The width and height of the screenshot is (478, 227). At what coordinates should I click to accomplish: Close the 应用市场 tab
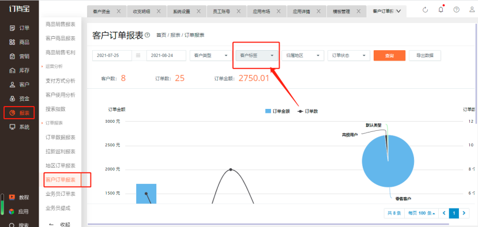[x=278, y=12]
